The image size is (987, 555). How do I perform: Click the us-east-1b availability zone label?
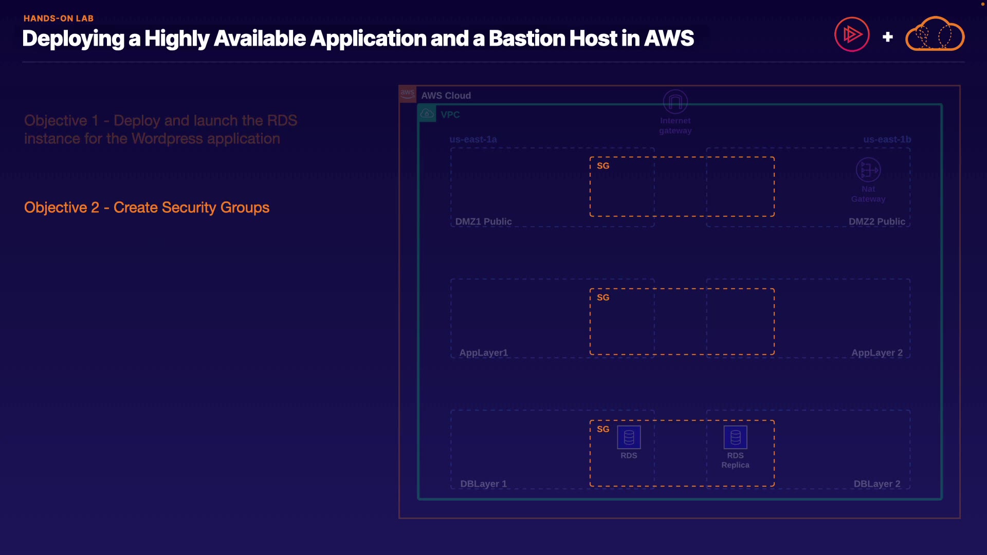click(887, 139)
